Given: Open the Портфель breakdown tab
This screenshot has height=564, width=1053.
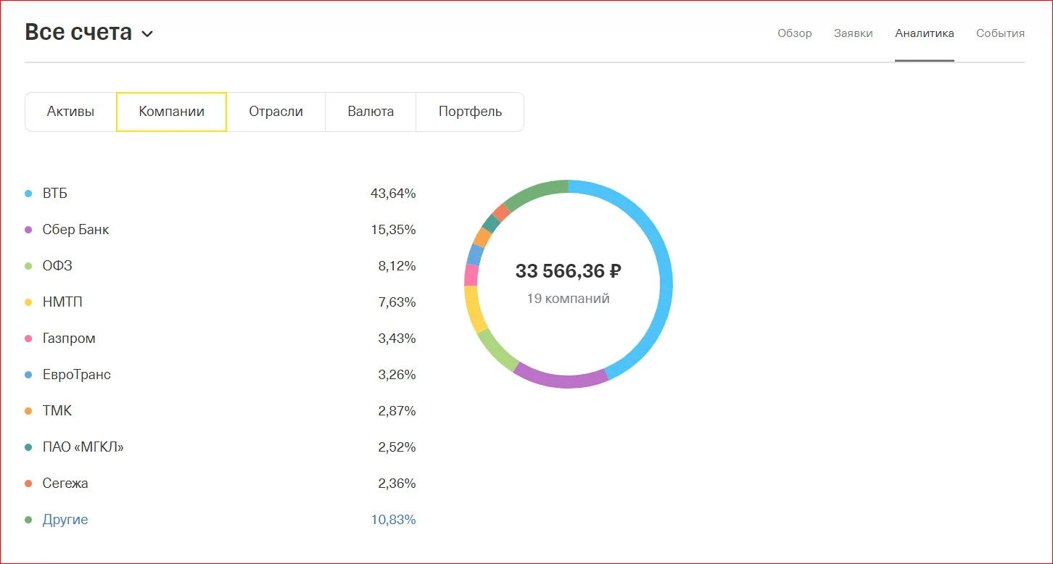Looking at the screenshot, I should [470, 112].
